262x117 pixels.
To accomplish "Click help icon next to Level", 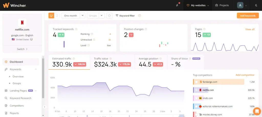I will click(88, 45).
